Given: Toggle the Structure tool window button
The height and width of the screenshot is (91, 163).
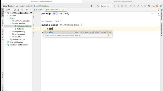Looking at the screenshot, I should (x=3, y=76).
